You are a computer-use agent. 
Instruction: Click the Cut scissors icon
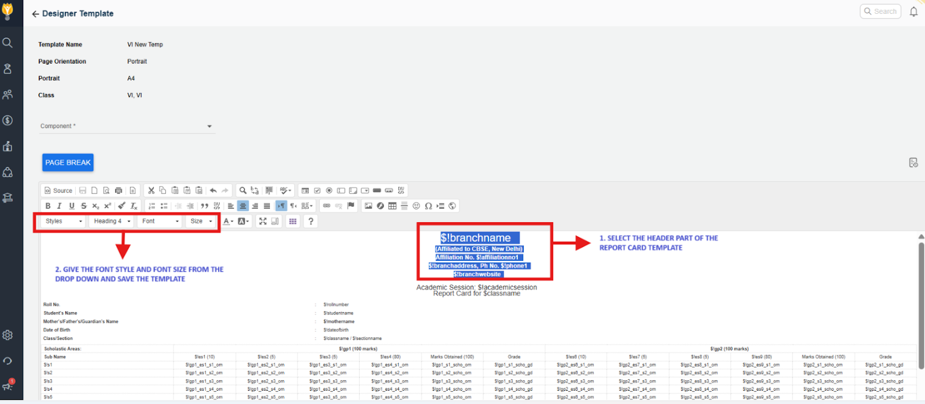tap(151, 190)
